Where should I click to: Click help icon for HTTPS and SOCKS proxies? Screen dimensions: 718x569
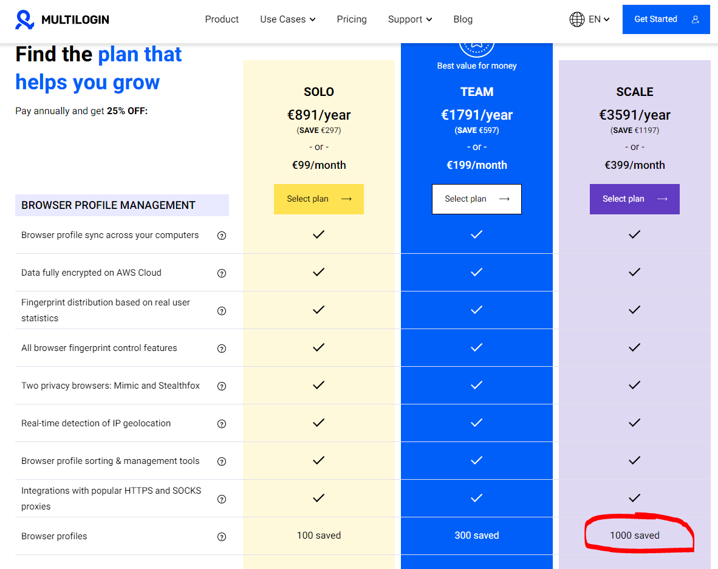(x=222, y=499)
